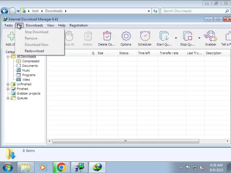The image size is (231, 173).
Task: Sort by Transfer rate column header
Action: point(172,53)
